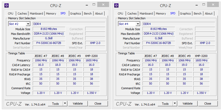Click JEDEC #9 CAS# Latency 19.0 in right window

pos(184,65)
